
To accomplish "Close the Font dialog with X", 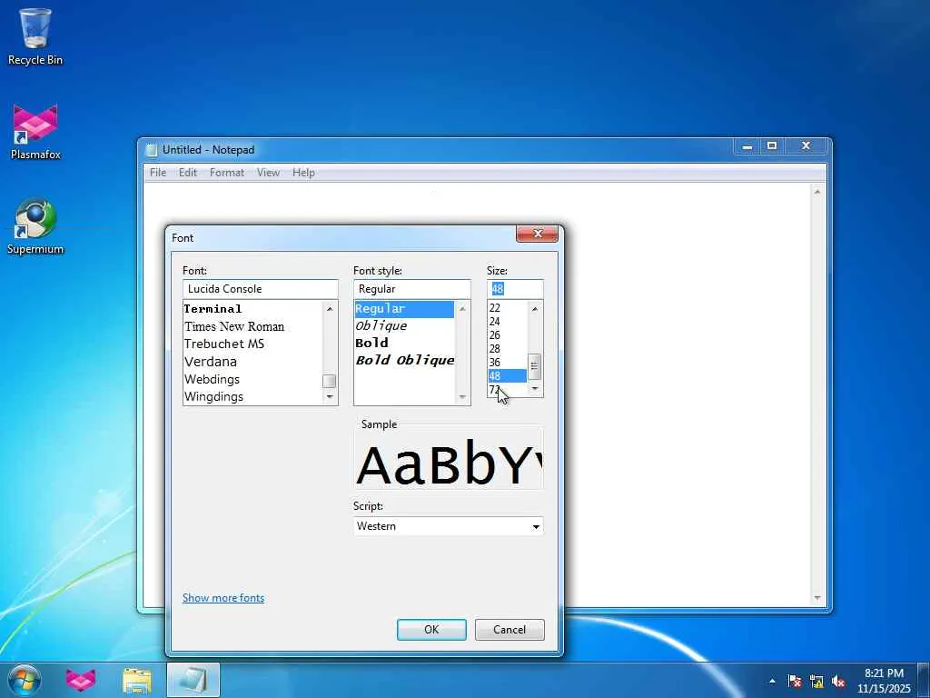I will (538, 234).
